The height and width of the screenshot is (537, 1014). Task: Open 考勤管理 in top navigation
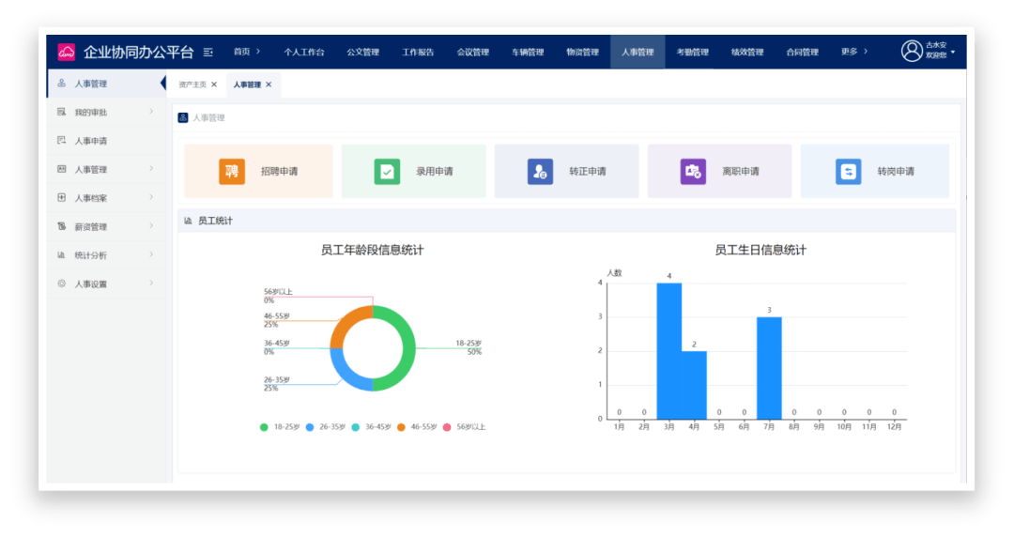(693, 53)
